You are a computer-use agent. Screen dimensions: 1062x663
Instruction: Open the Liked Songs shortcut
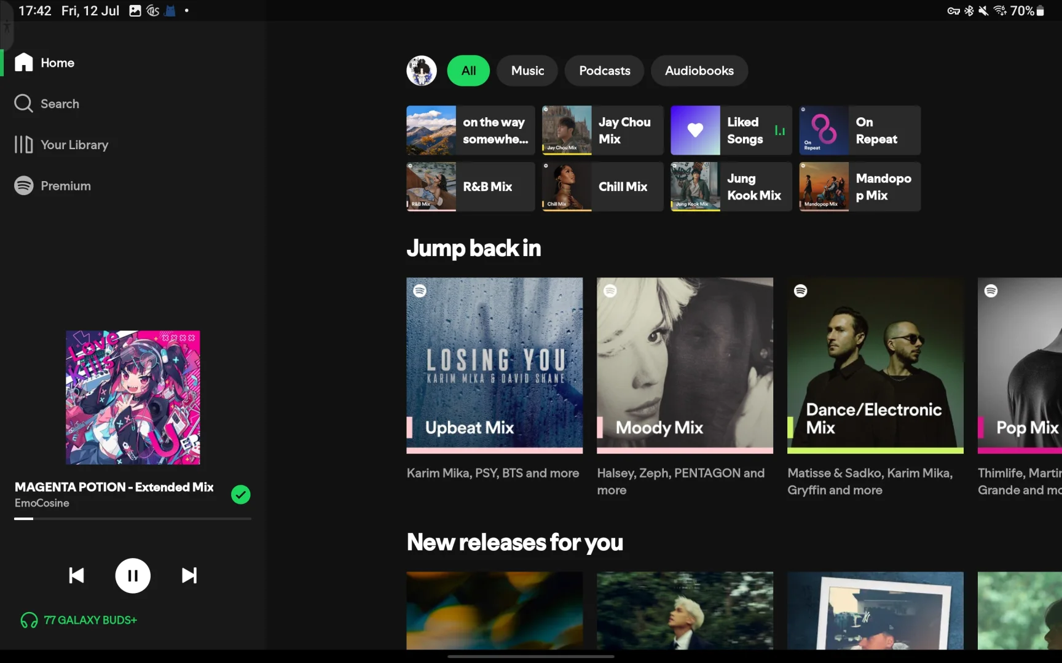point(731,130)
